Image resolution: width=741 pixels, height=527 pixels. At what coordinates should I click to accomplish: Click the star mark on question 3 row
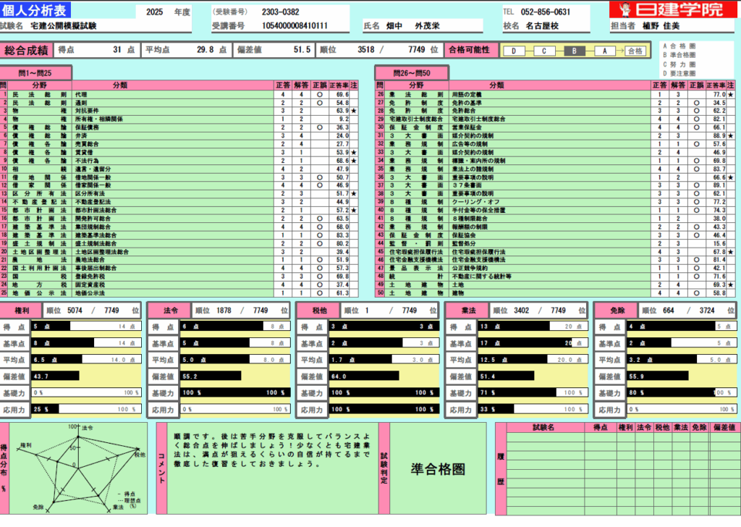click(354, 111)
